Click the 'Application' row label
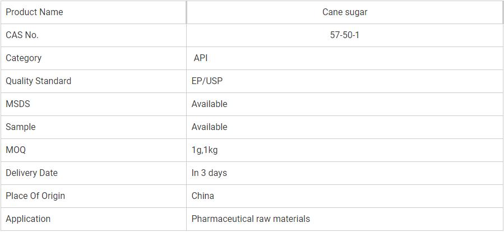Screen dimensions: 504x232 point(28,219)
